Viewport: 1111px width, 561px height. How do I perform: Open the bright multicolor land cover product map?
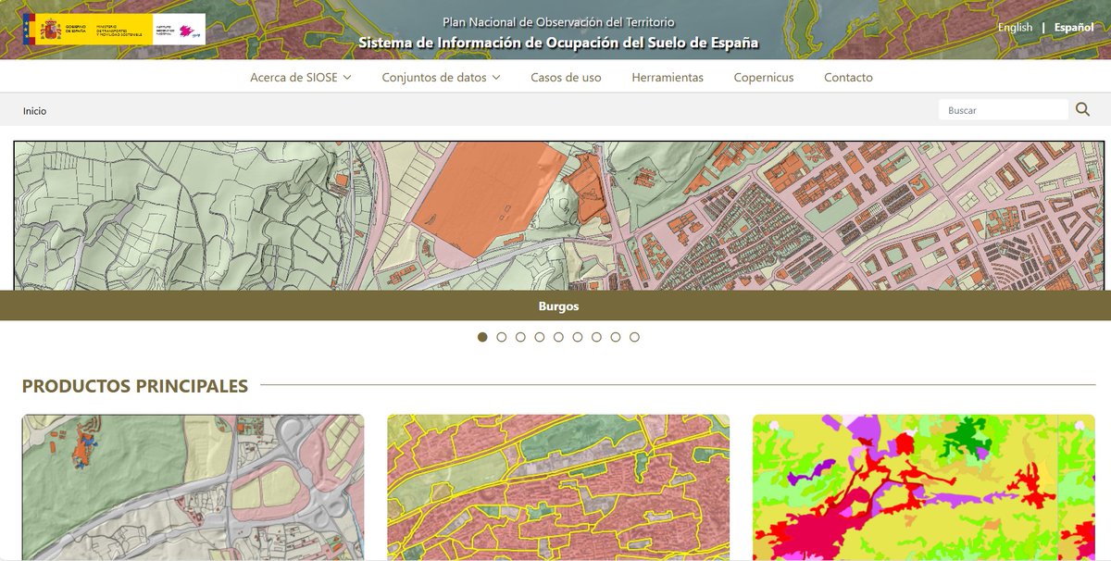(x=924, y=487)
